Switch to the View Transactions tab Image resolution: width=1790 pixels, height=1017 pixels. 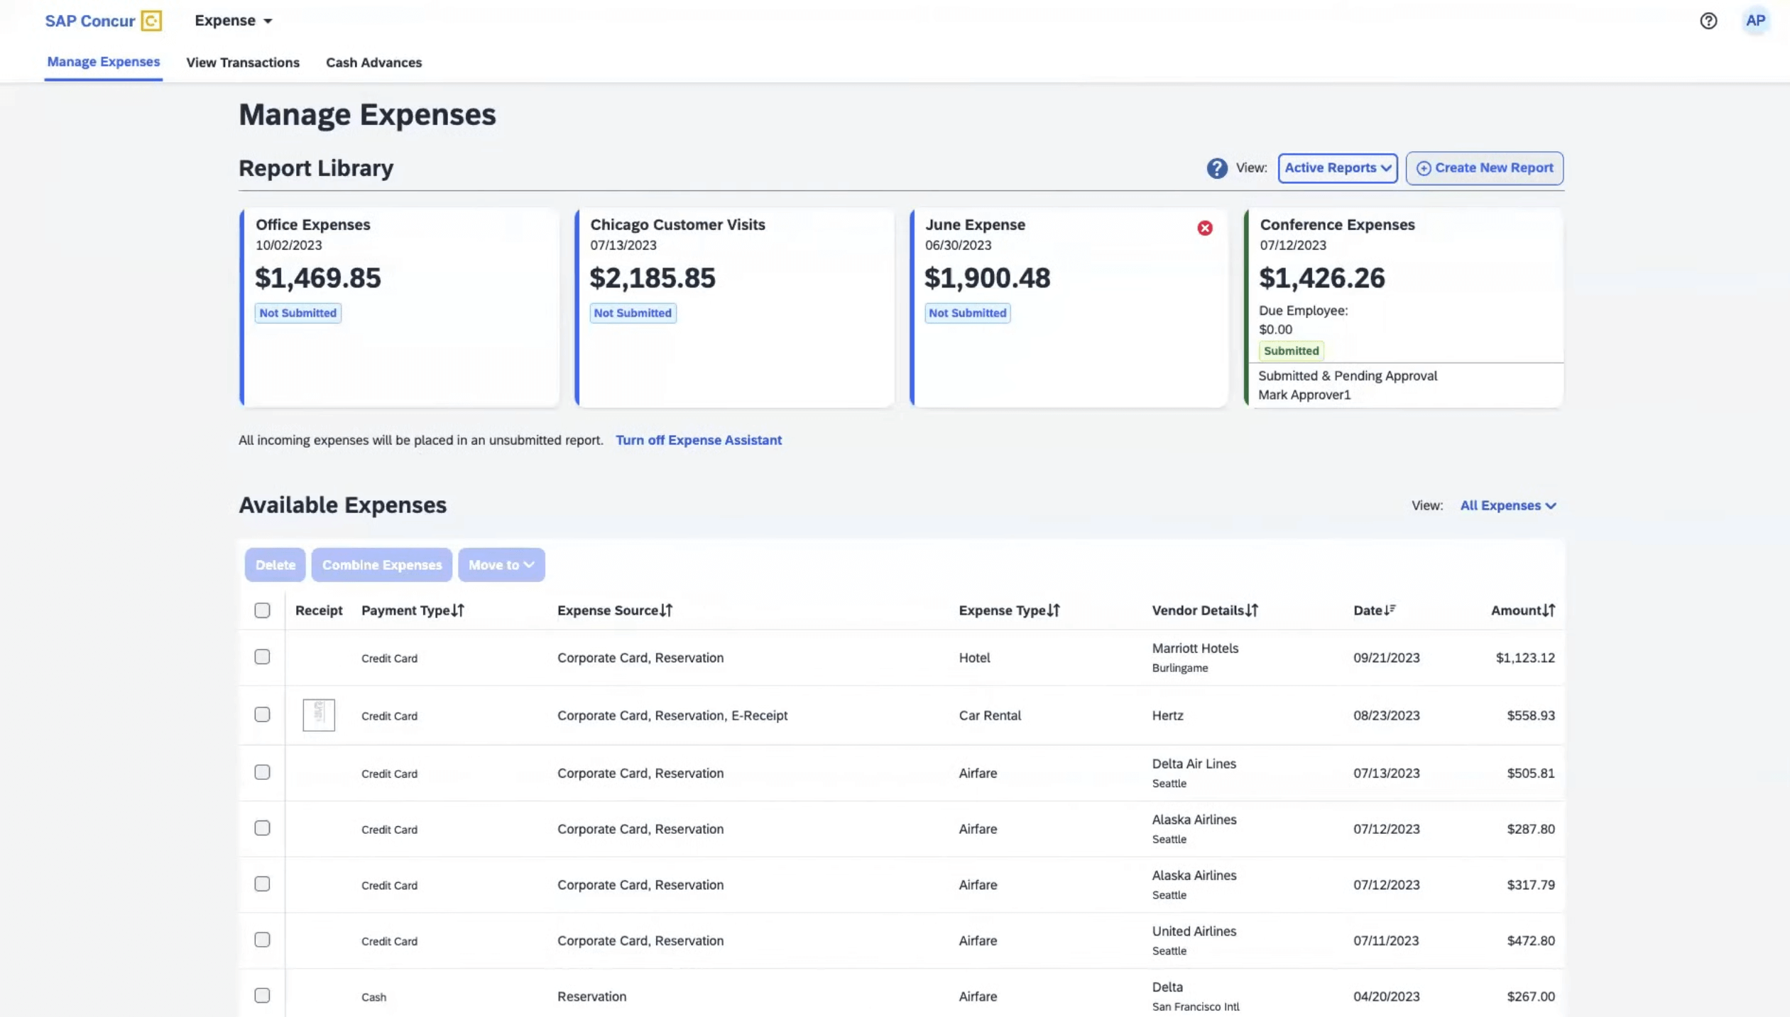[242, 62]
